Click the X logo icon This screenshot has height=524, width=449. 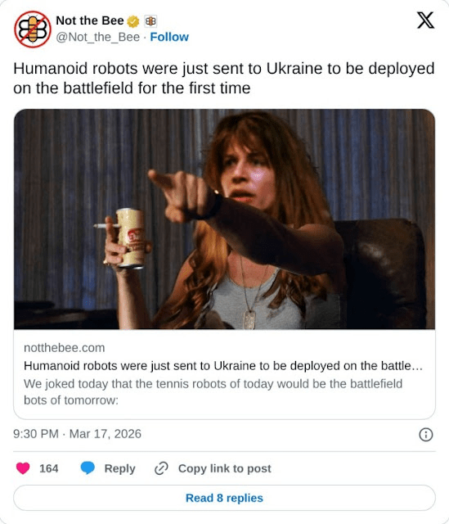click(425, 20)
